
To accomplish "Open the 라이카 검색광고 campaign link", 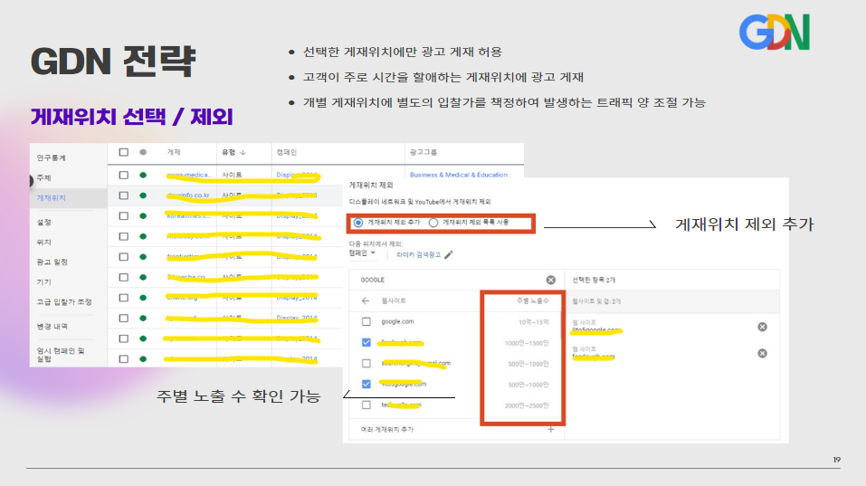I will click(419, 254).
